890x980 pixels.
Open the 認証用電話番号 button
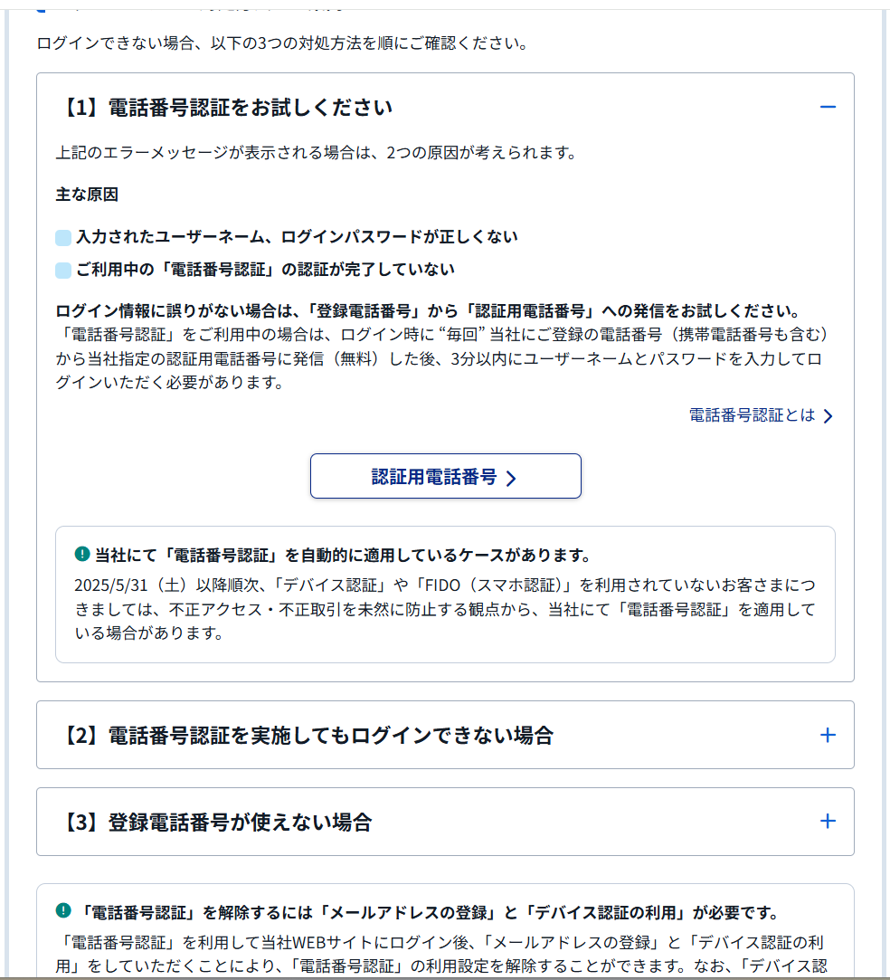[445, 476]
